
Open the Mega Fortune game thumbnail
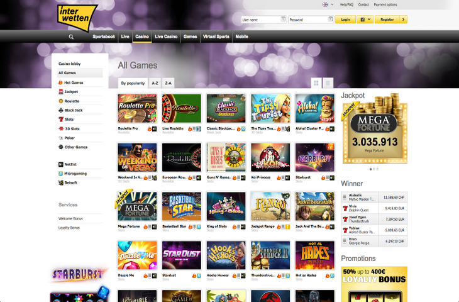137,206
